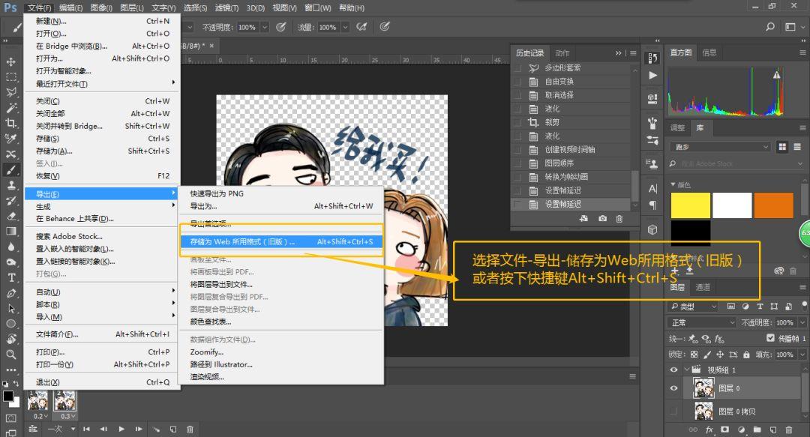Open the 流量 100% dropdown arrow
The image size is (810, 437).
345,27
